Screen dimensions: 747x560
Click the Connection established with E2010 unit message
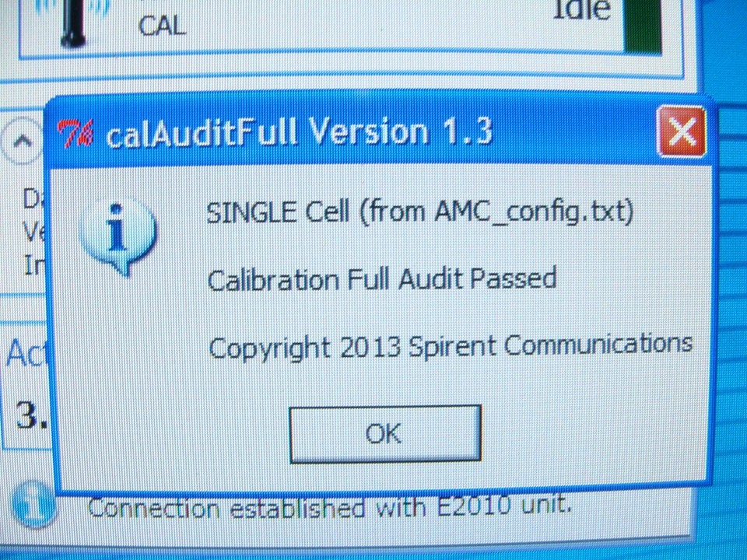click(x=330, y=506)
